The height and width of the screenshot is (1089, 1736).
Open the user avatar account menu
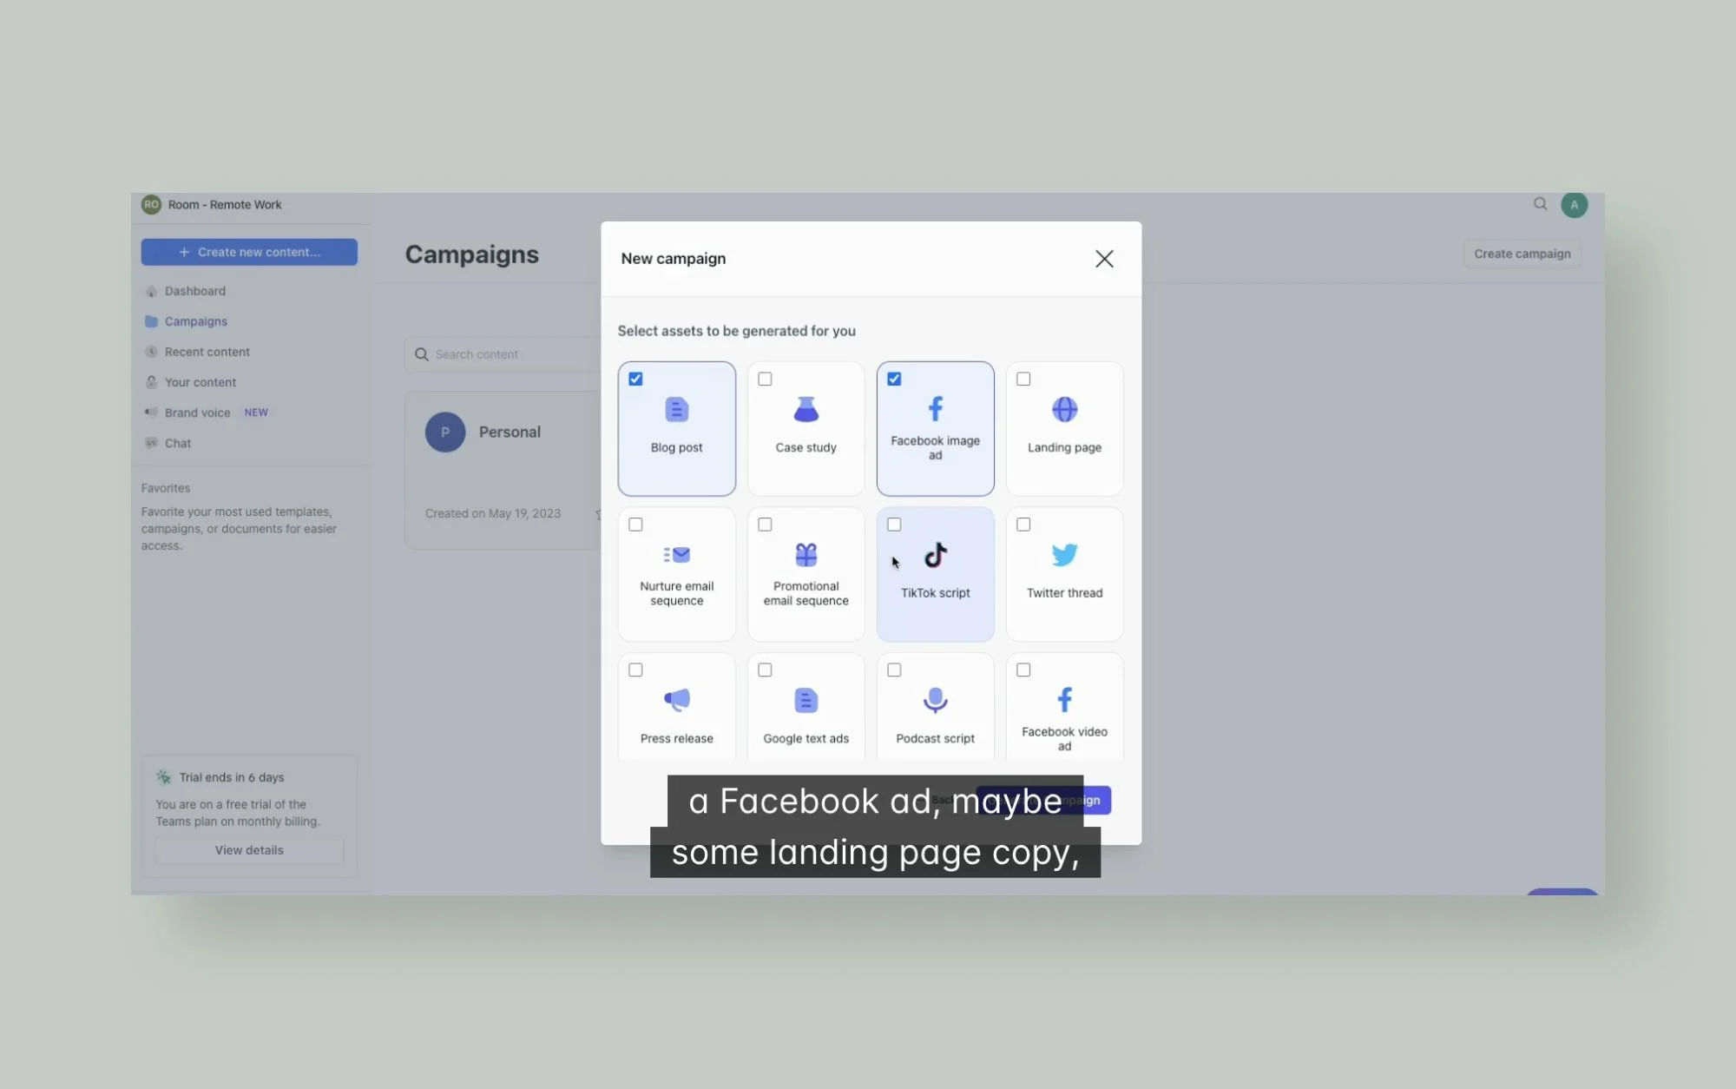click(1574, 205)
